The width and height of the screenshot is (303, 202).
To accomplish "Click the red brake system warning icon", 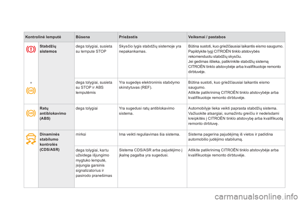I will (31, 49).
